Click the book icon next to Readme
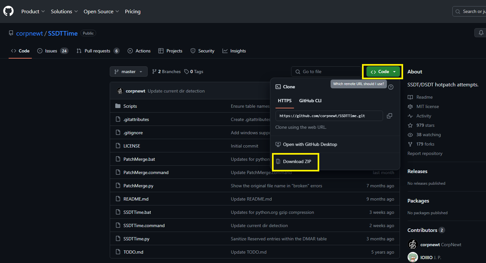The height and width of the screenshot is (263, 486). tap(410, 97)
